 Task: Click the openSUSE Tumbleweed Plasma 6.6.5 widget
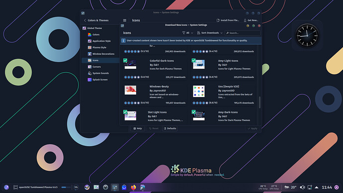pos(35,188)
